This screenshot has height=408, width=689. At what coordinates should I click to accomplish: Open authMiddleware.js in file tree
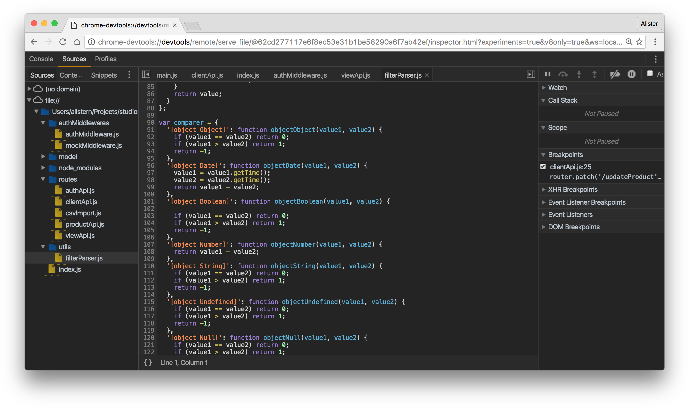pyautogui.click(x=92, y=134)
